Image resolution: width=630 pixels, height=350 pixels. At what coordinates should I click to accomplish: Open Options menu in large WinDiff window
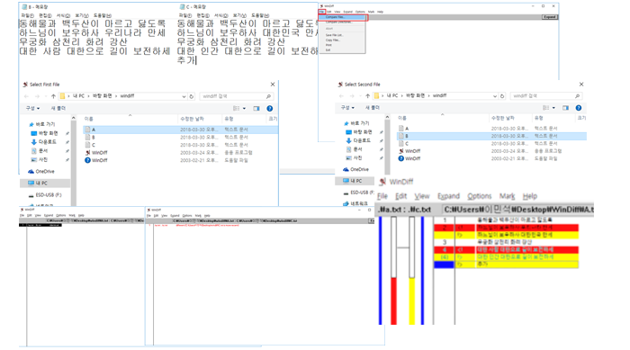(480, 196)
